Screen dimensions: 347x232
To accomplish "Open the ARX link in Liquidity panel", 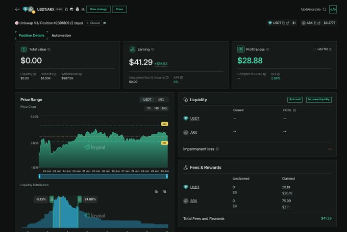I will click(x=193, y=133).
